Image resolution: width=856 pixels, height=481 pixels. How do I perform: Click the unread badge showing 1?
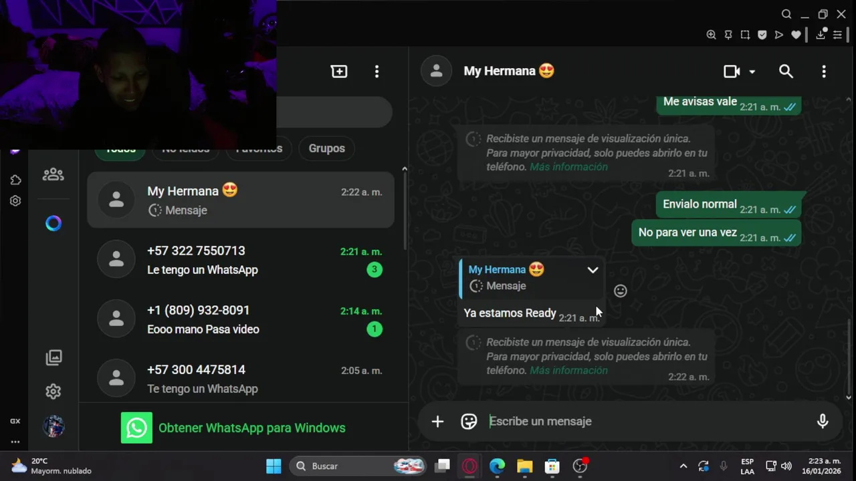(374, 329)
